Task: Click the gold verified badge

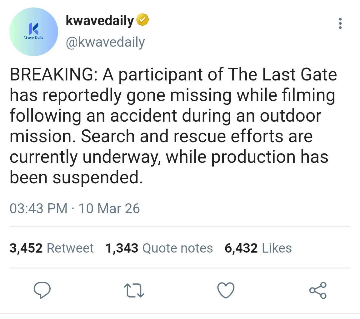Action: click(x=142, y=20)
